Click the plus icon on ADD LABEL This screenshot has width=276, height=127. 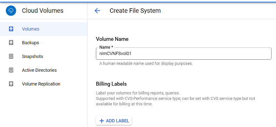point(102,121)
